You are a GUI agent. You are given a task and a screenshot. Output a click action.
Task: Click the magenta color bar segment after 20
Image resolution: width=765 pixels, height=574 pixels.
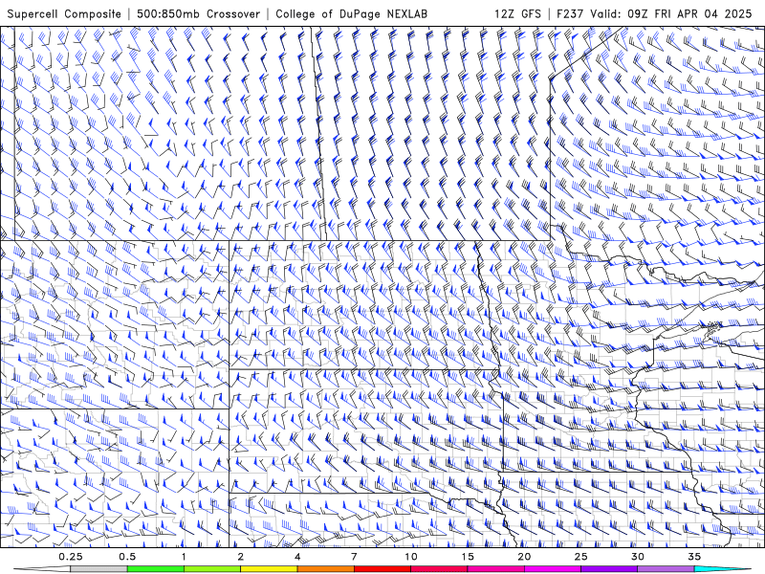tap(553, 569)
